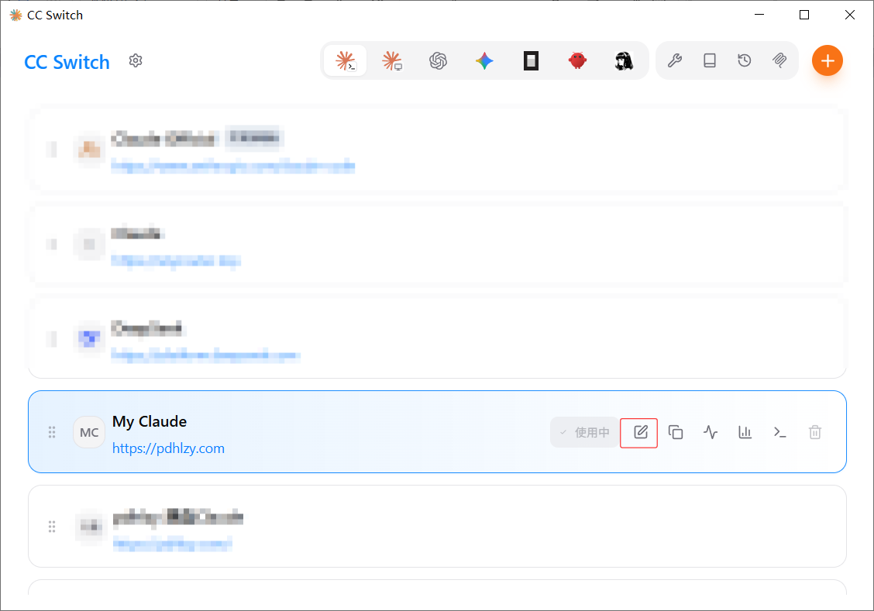Screen dimensions: 874x611
Task: Open settings via the gear icon
Action: pyautogui.click(x=136, y=60)
